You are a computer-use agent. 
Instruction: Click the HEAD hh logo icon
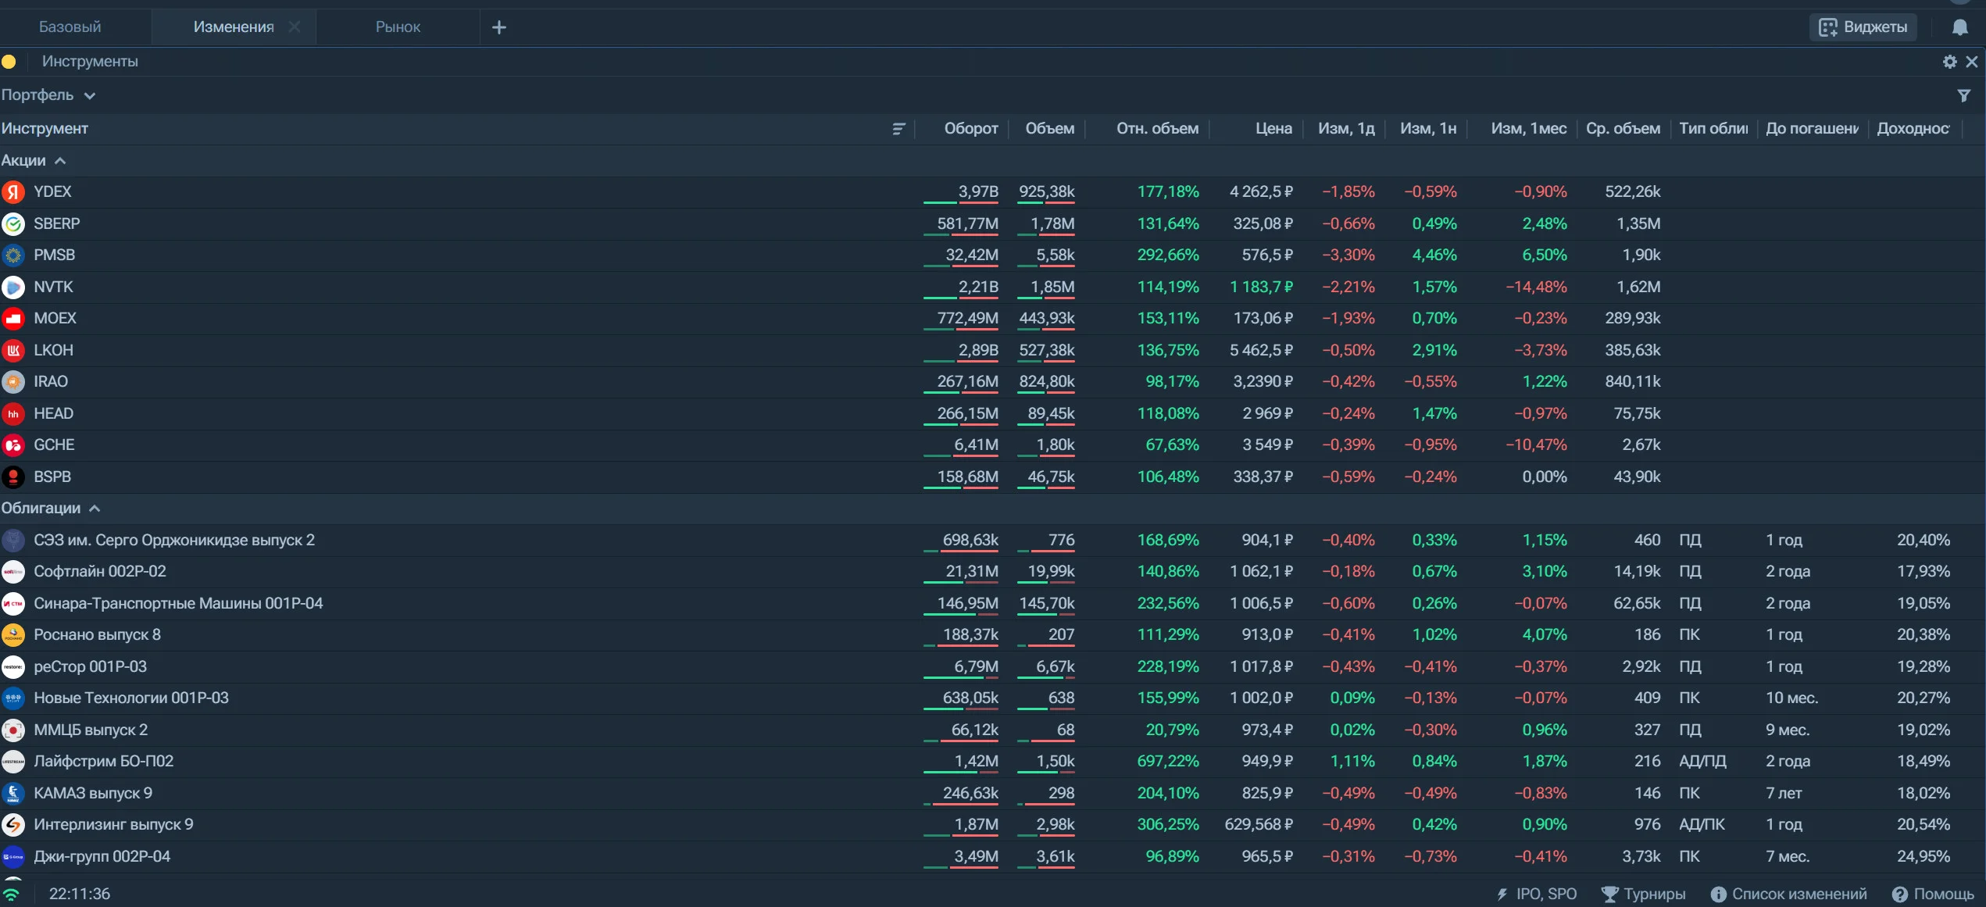pos(13,414)
